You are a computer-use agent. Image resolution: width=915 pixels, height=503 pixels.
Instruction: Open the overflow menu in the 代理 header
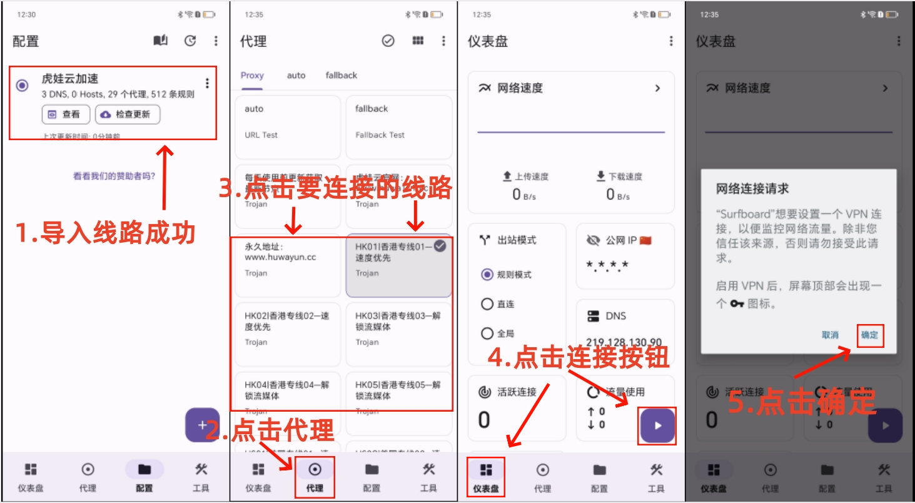pyautogui.click(x=443, y=41)
